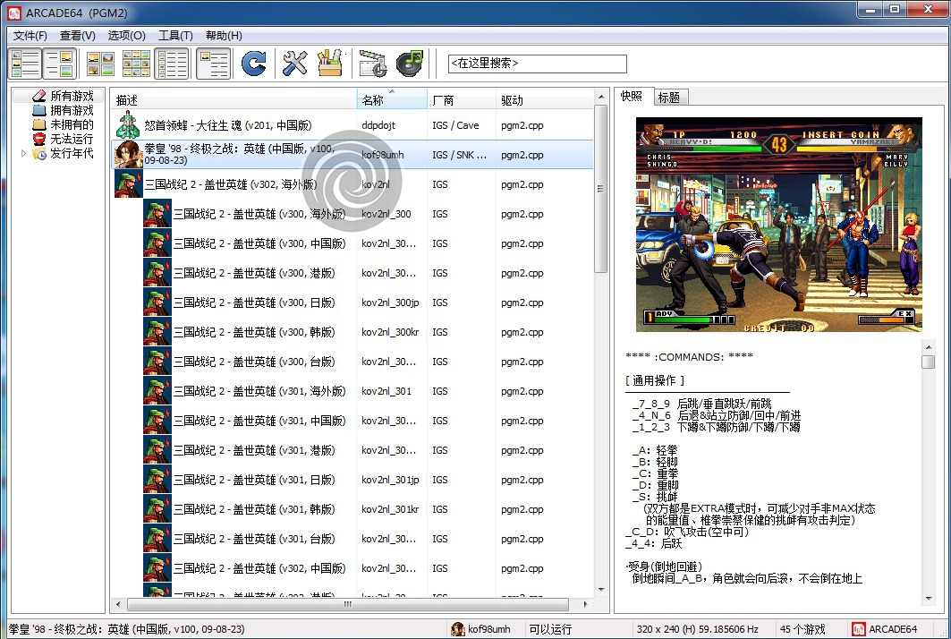Toggle details list view button

click(x=172, y=64)
